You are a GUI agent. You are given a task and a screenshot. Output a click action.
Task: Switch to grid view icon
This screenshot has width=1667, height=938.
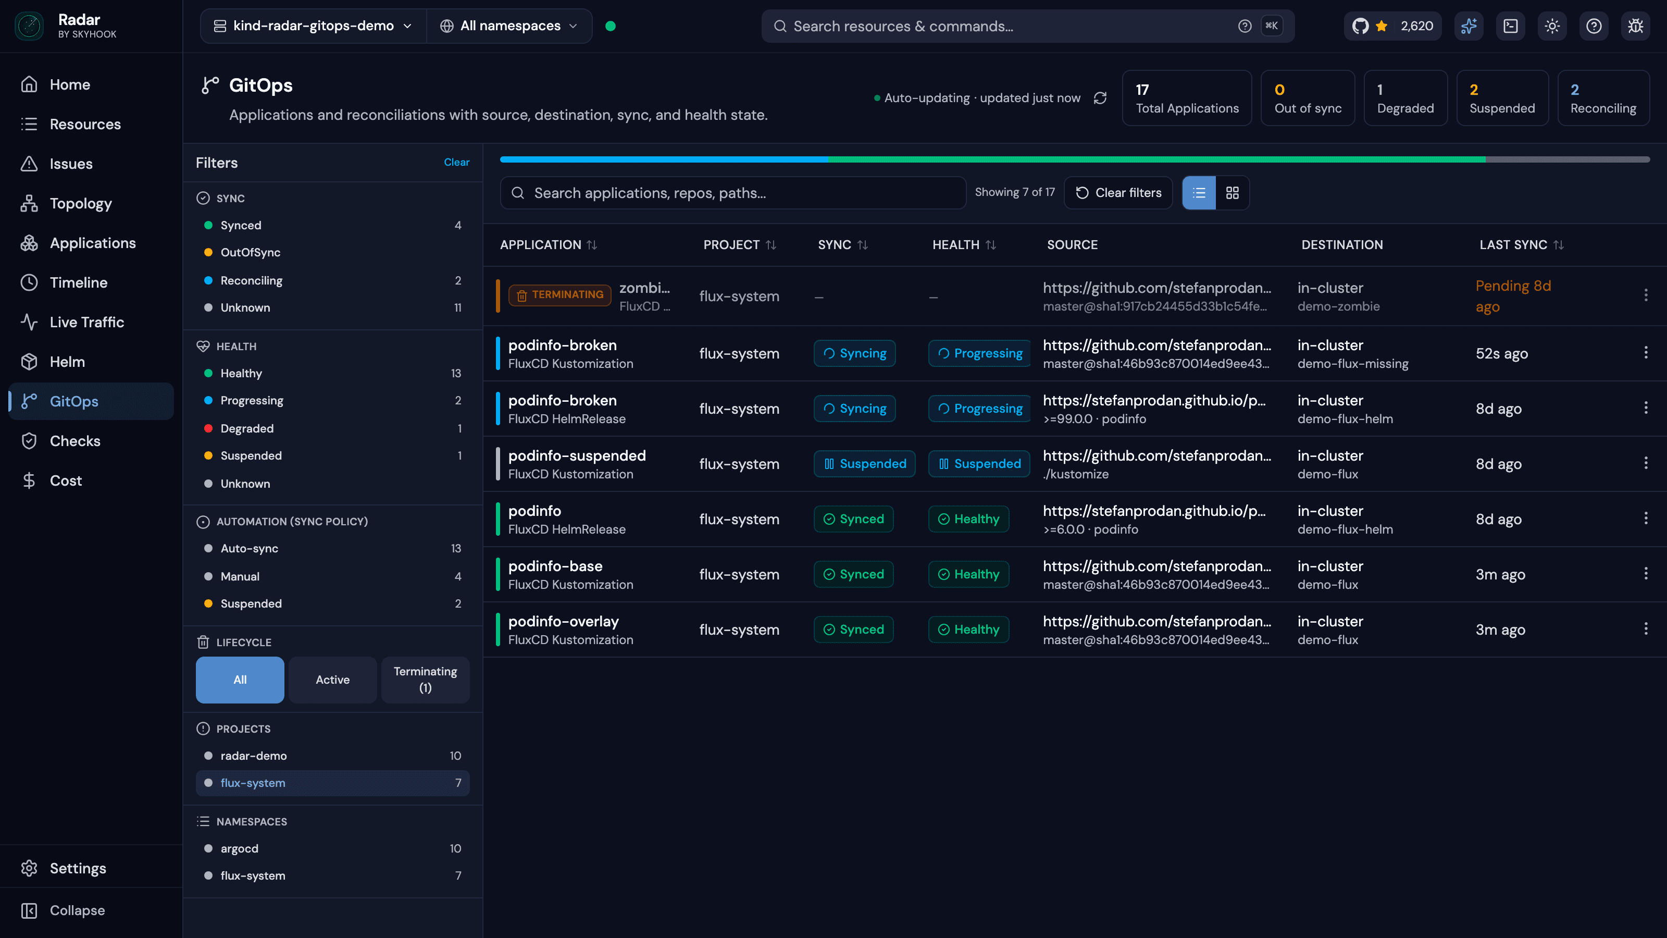(1232, 193)
